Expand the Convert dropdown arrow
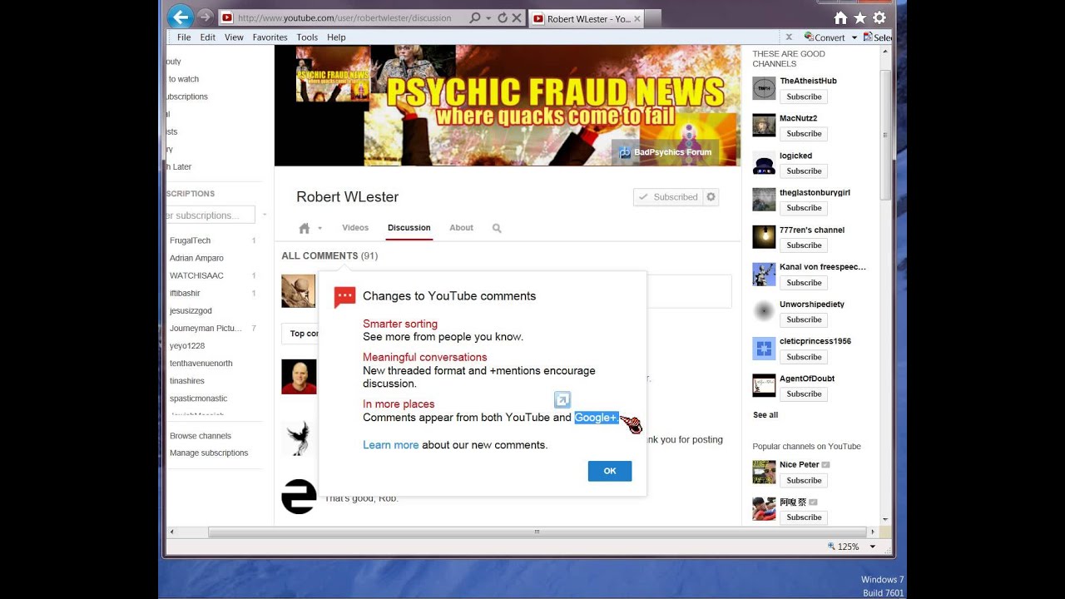 point(854,38)
